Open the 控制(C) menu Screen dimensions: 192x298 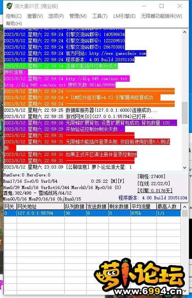tap(14, 16)
